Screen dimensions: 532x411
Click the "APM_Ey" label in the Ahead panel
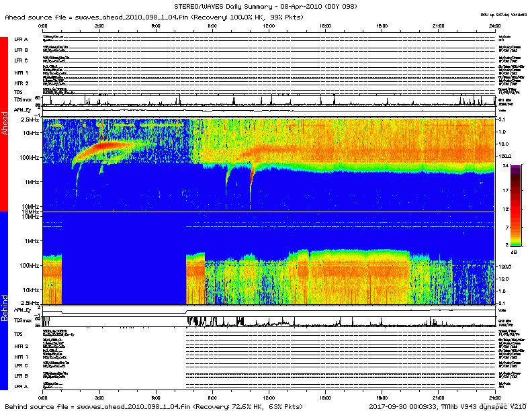[22, 111]
